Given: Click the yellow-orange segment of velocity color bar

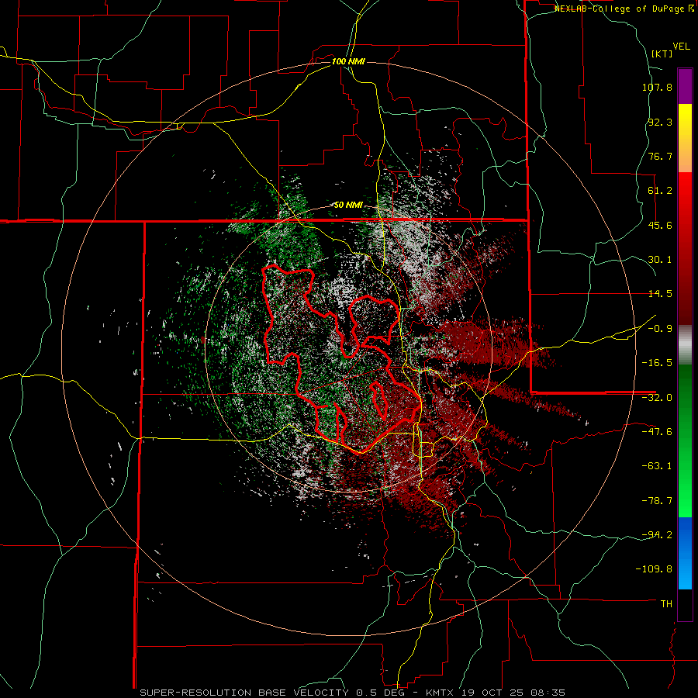Looking at the screenshot, I should coord(685,138).
